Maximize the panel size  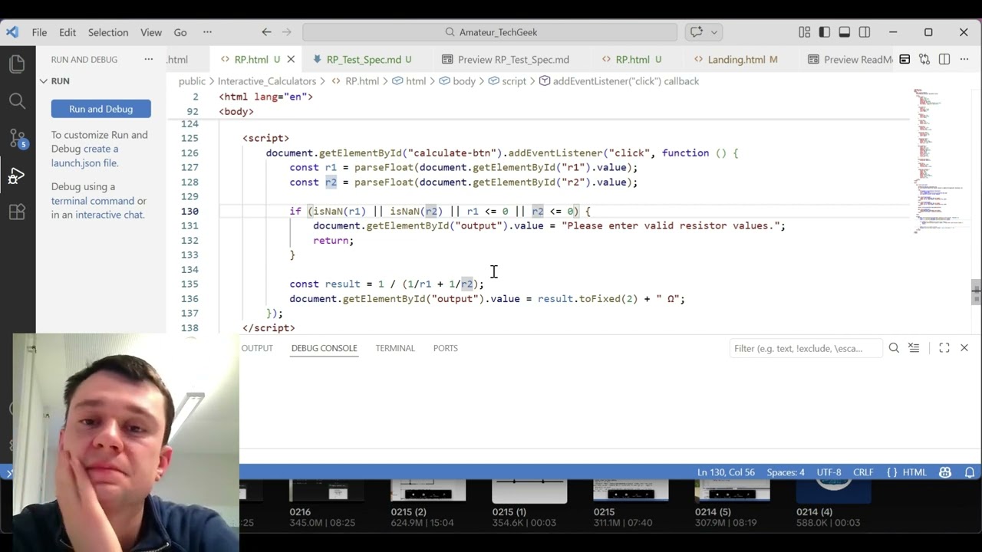[944, 348]
